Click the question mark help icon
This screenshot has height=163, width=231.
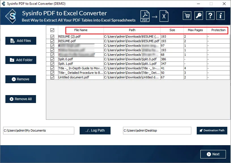click(209, 16)
